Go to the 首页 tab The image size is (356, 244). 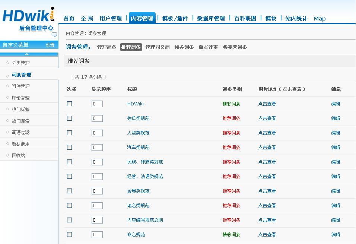click(x=69, y=18)
